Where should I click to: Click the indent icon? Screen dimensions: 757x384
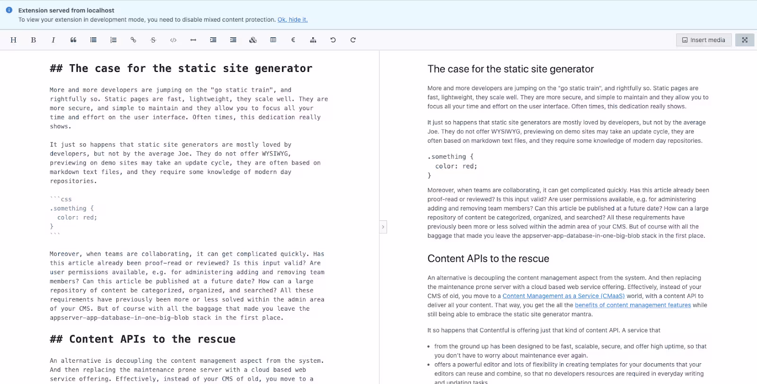213,40
